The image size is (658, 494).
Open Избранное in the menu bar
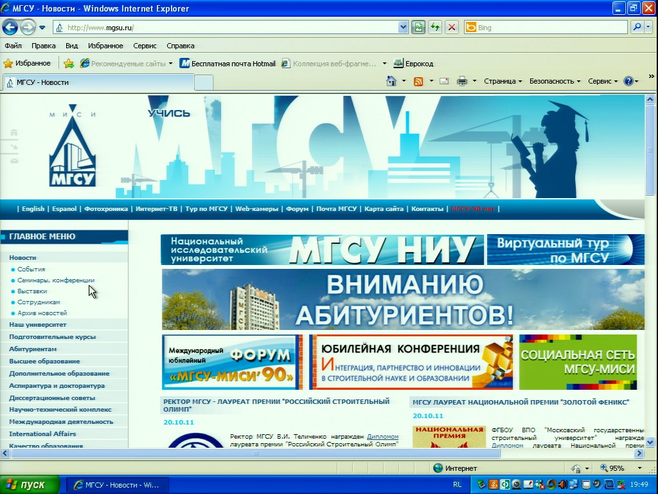105,46
